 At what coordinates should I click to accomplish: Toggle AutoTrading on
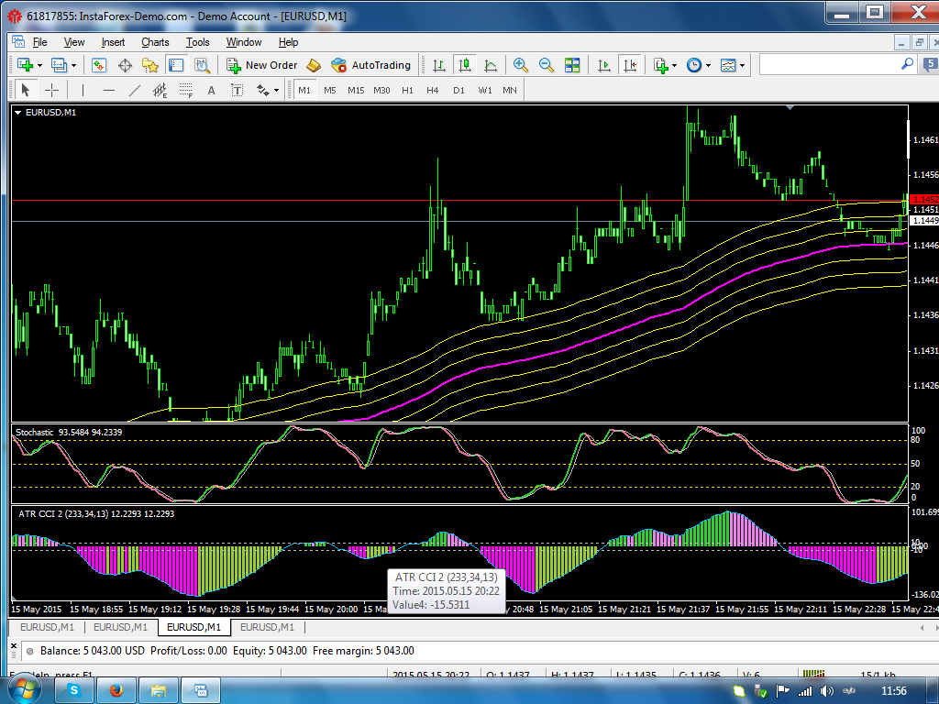(x=371, y=65)
